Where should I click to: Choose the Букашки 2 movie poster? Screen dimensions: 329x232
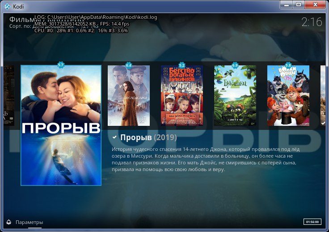(235, 95)
